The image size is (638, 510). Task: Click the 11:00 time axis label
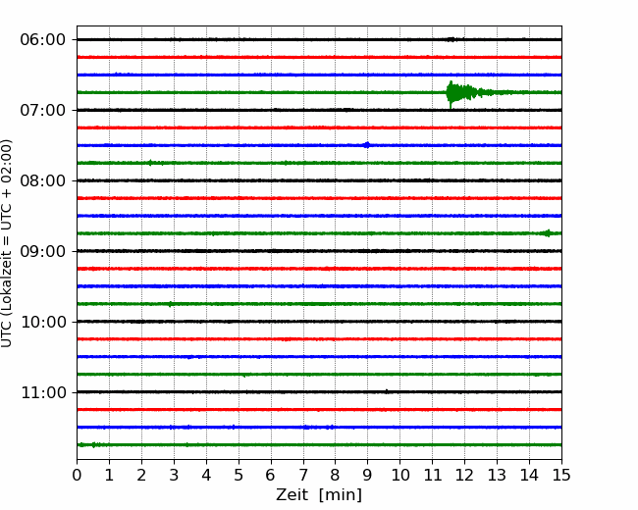(43, 393)
